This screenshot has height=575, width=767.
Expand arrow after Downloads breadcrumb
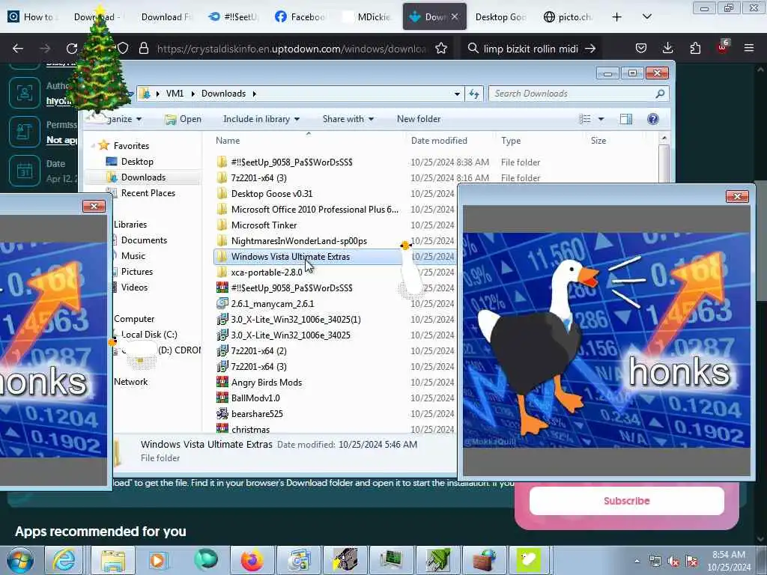tap(255, 94)
